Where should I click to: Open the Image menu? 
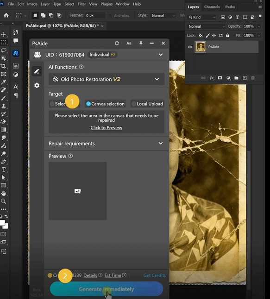point(32,4)
